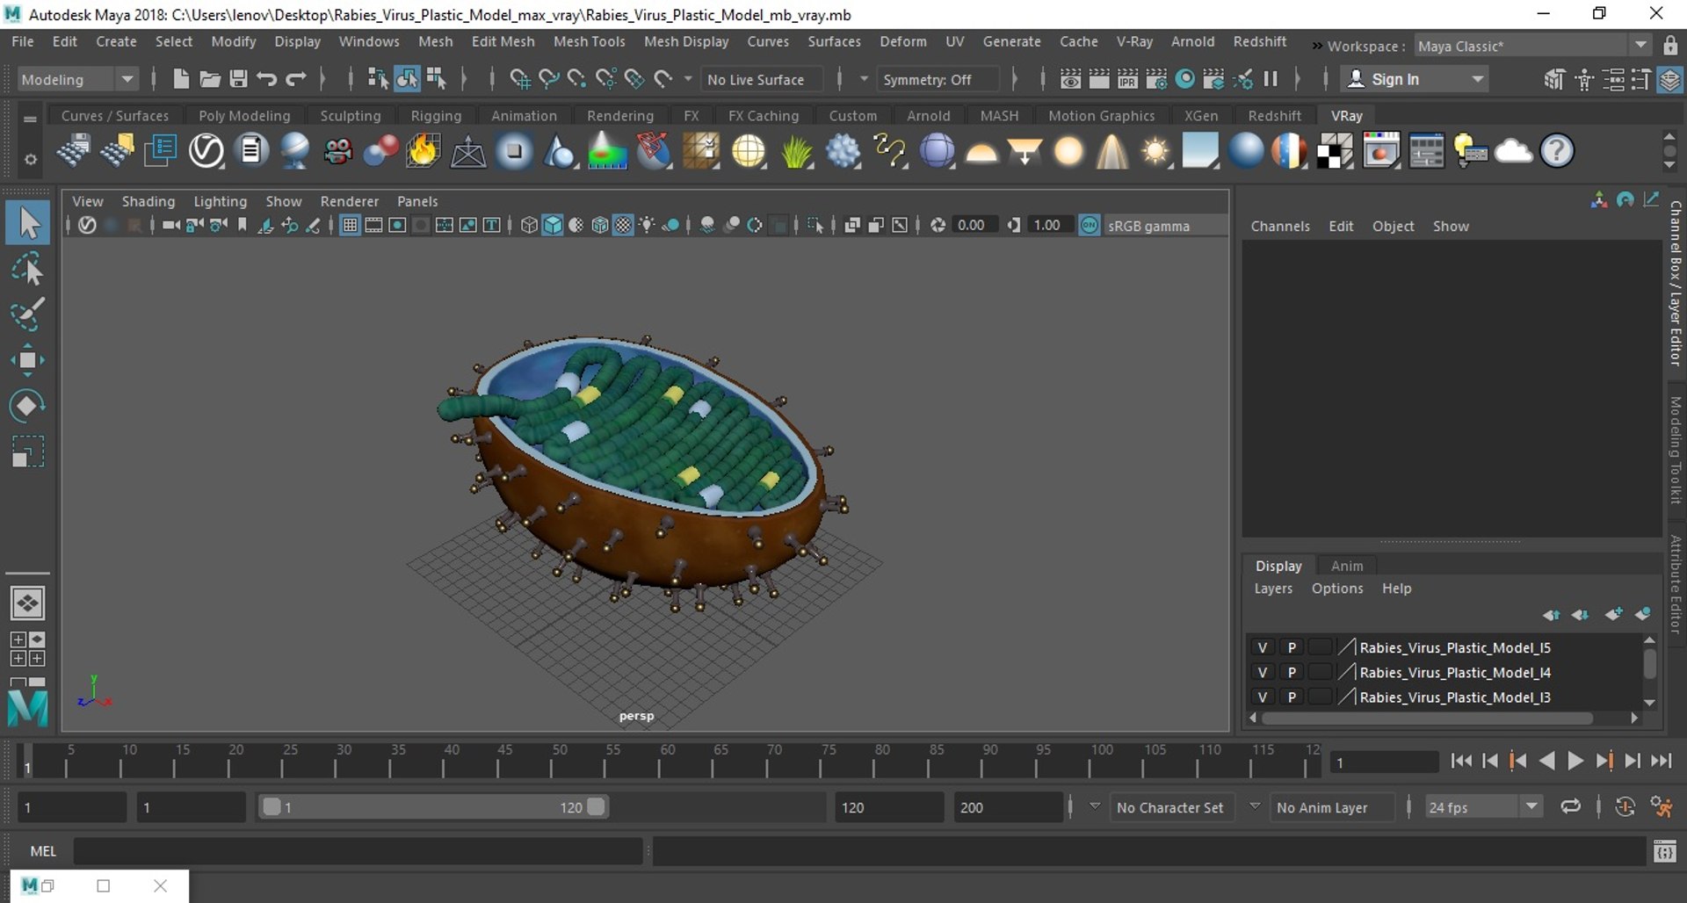
Task: Toggle playback P box for Rabies_Virus_Plastic_Model_l4
Action: click(1292, 672)
